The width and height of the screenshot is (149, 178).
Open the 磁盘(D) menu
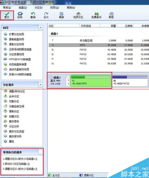[23, 7]
